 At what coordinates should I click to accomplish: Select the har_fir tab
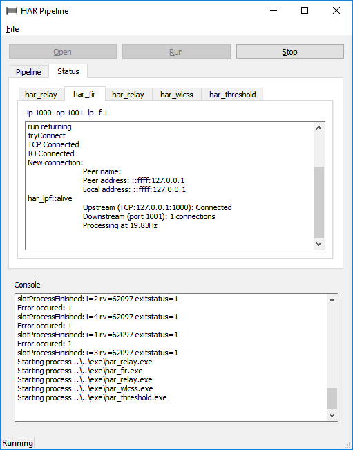pos(84,94)
